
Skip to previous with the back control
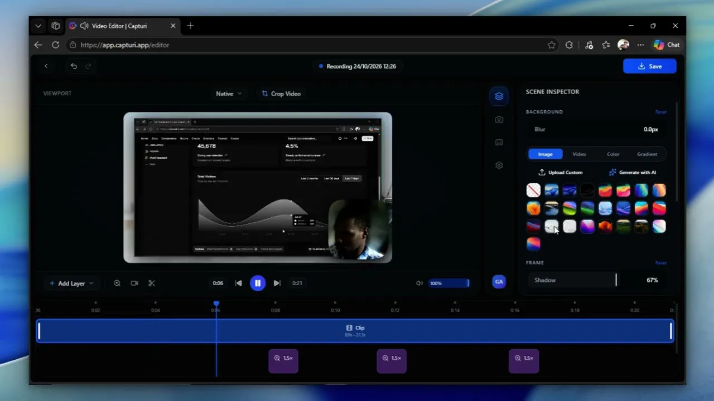(239, 283)
